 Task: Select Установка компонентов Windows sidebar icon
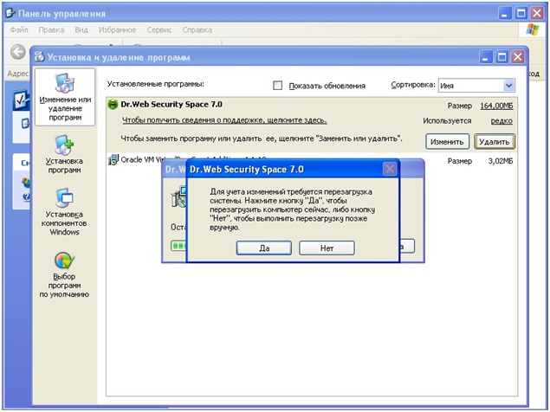coord(64,212)
